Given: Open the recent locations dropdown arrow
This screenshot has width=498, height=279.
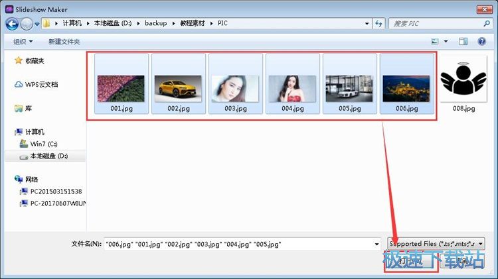Looking at the screenshot, I should coord(37,24).
